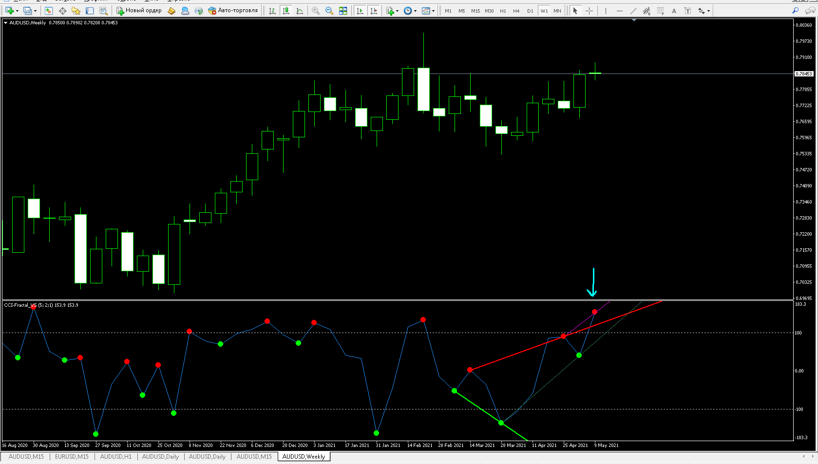Pick the equidistant channel tool

point(647,11)
